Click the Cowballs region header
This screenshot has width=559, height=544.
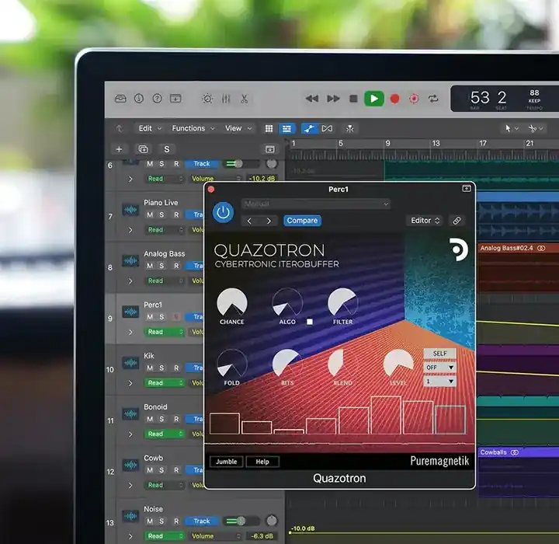[518, 452]
